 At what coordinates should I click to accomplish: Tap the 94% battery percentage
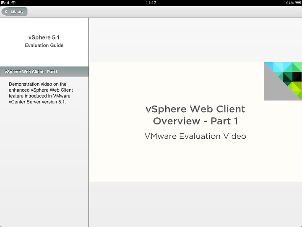(290, 3)
